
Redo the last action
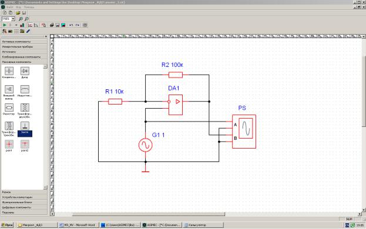pyautogui.click(x=78, y=25)
